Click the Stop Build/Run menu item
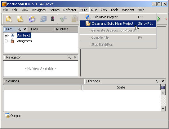The width and height of the screenshot is (169, 129). (x=118, y=45)
